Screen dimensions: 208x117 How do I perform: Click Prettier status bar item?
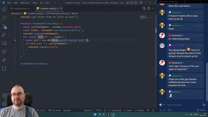coord(139,110)
